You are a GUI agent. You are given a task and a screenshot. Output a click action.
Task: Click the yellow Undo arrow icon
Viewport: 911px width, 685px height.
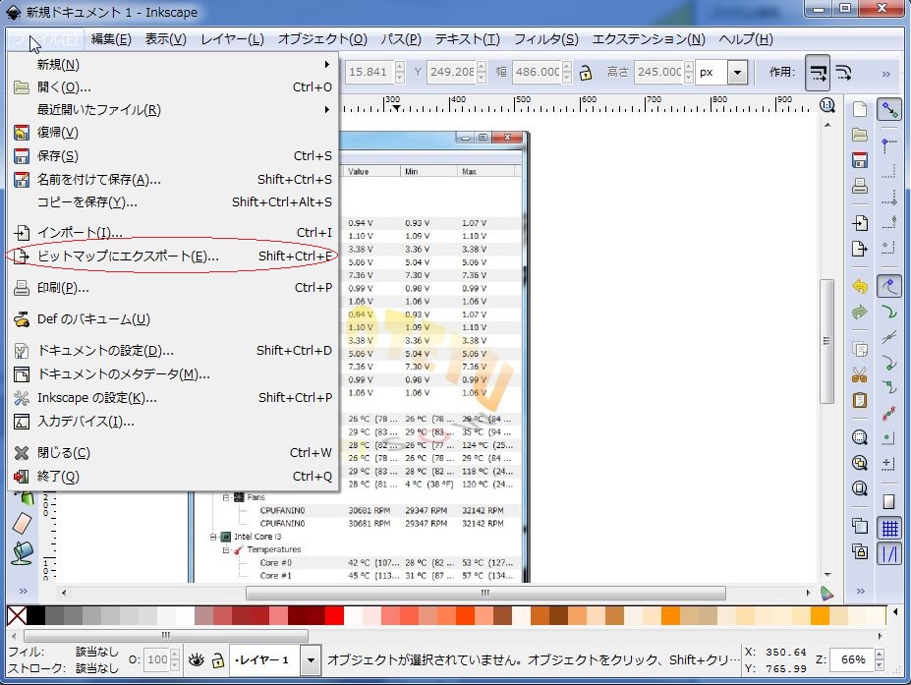tap(860, 287)
